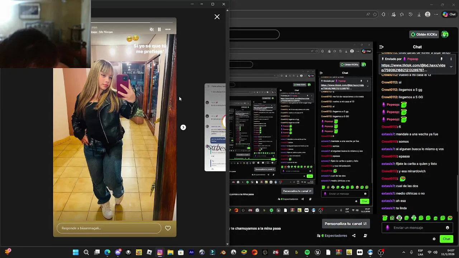Open Discord from the taskbar
Viewport: 459px width, 258px height.
[x=118, y=252]
